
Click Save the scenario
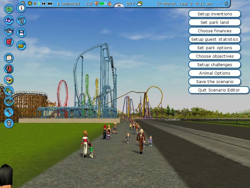pyautogui.click(x=215, y=82)
